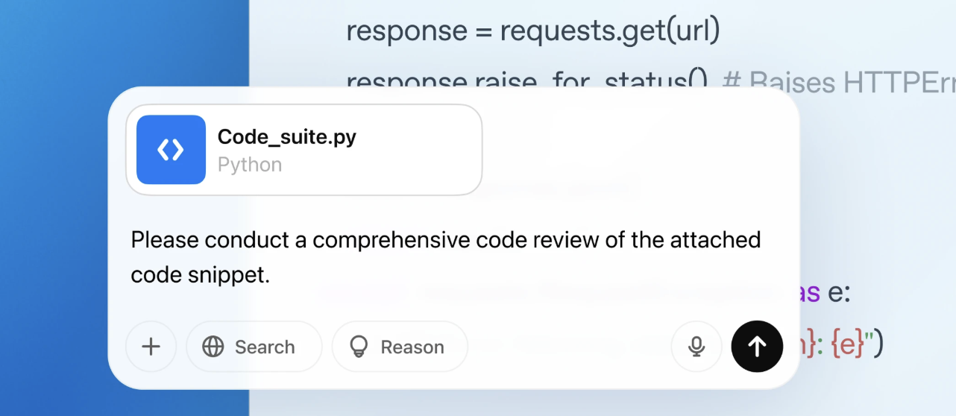Activate the microphone voice input icon

click(x=696, y=347)
